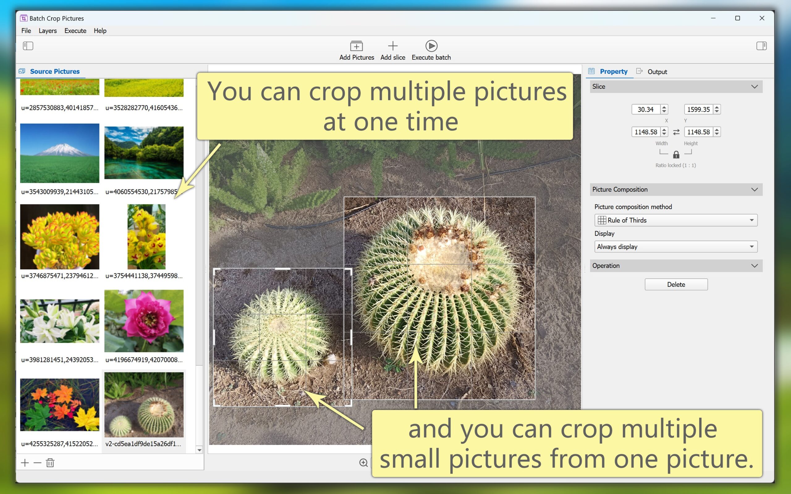Click the Add slice plus icon
Viewport: 791px width, 494px height.
[x=392, y=46]
